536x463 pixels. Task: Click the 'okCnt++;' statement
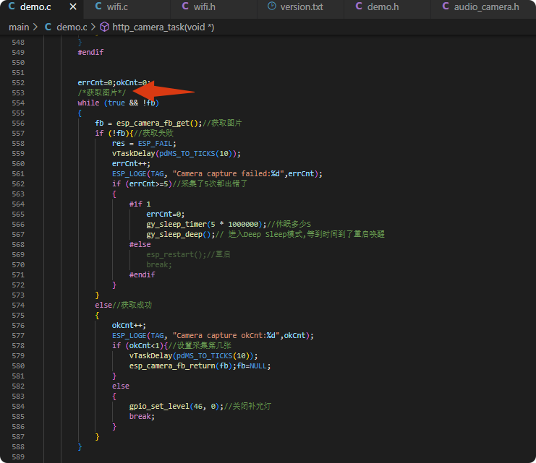[x=129, y=326]
